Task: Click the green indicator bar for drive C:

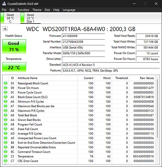Action: (x=2, y=18)
